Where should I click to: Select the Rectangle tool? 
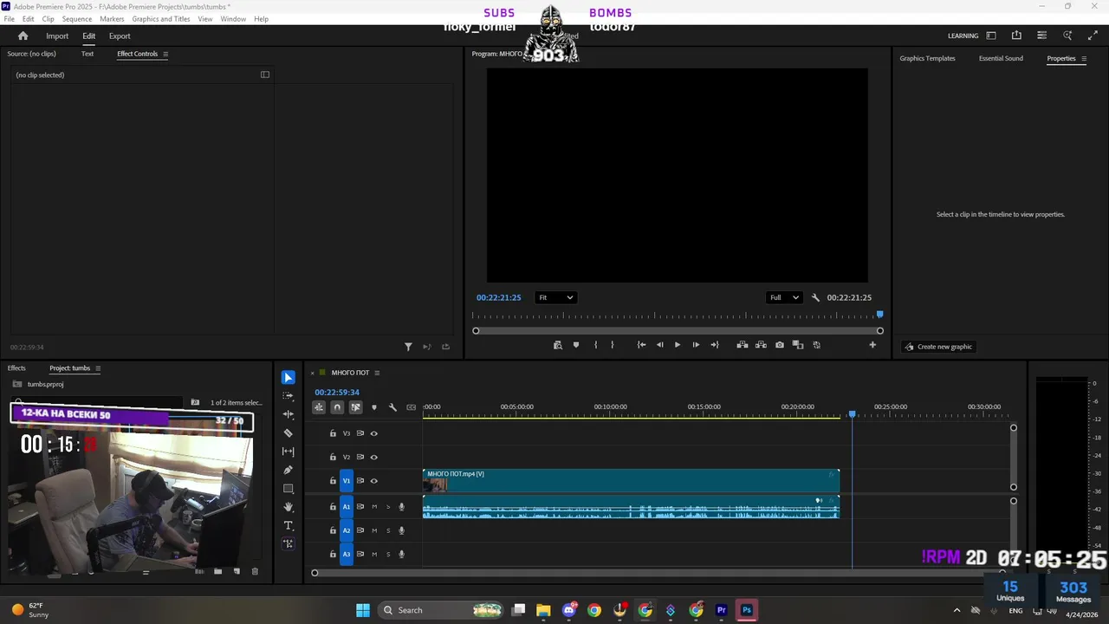point(288,489)
